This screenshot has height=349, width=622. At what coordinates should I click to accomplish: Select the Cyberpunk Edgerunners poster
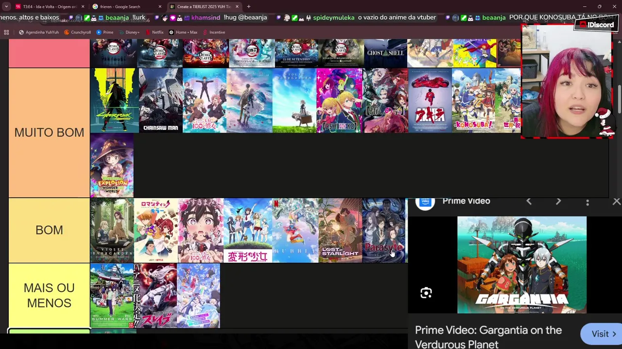(114, 100)
